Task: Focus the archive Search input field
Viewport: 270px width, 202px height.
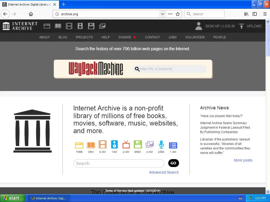Action: point(119,163)
